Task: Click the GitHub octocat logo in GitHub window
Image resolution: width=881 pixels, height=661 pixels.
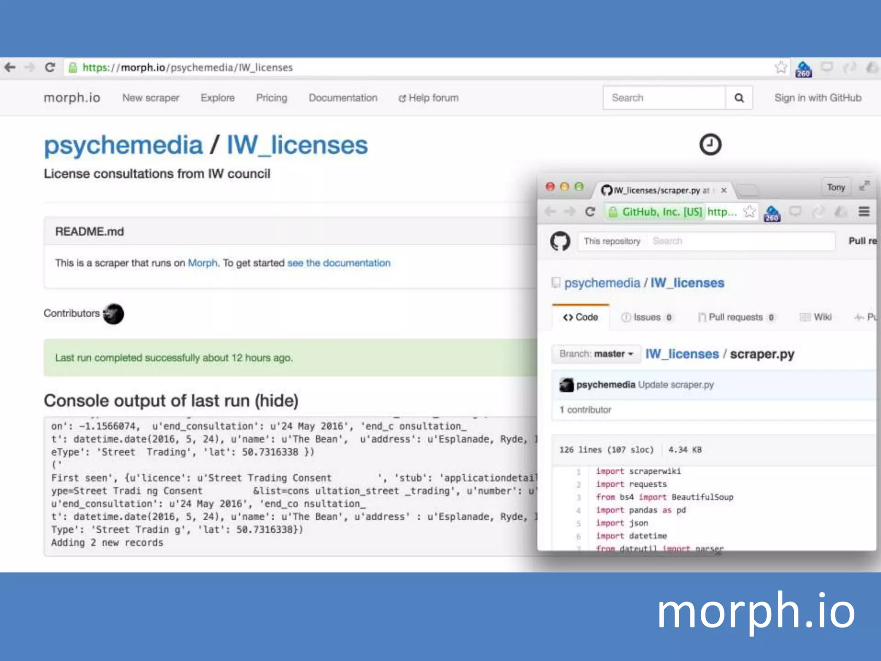Action: [x=560, y=241]
